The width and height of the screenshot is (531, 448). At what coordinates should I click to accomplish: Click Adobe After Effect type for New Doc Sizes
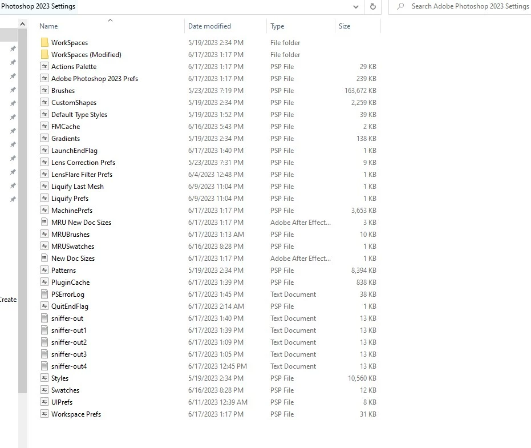pos(301,258)
